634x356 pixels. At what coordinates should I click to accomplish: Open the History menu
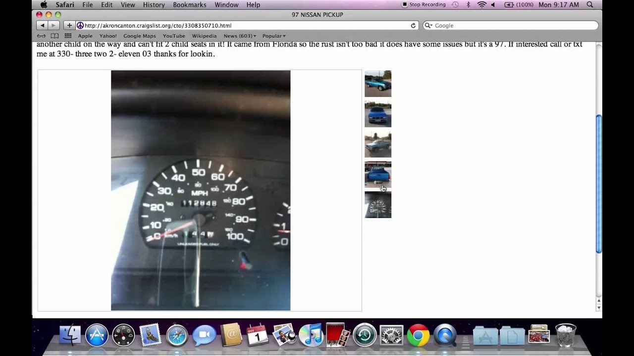click(154, 5)
